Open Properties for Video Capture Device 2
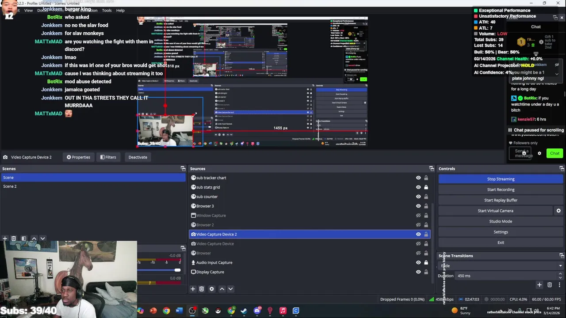Screen dimensions: 566x318 click(x=78, y=157)
